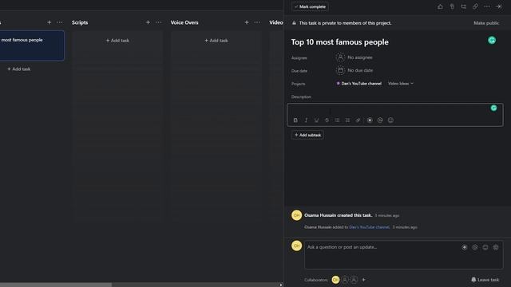Insert numbered list in description
Viewport: 511px width, 287px height.
click(x=347, y=120)
